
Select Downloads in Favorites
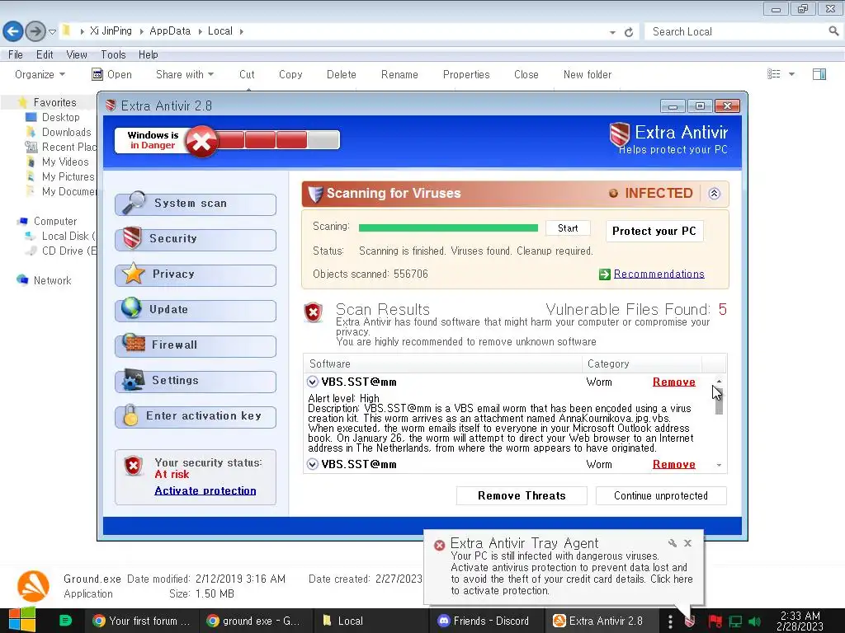point(66,132)
